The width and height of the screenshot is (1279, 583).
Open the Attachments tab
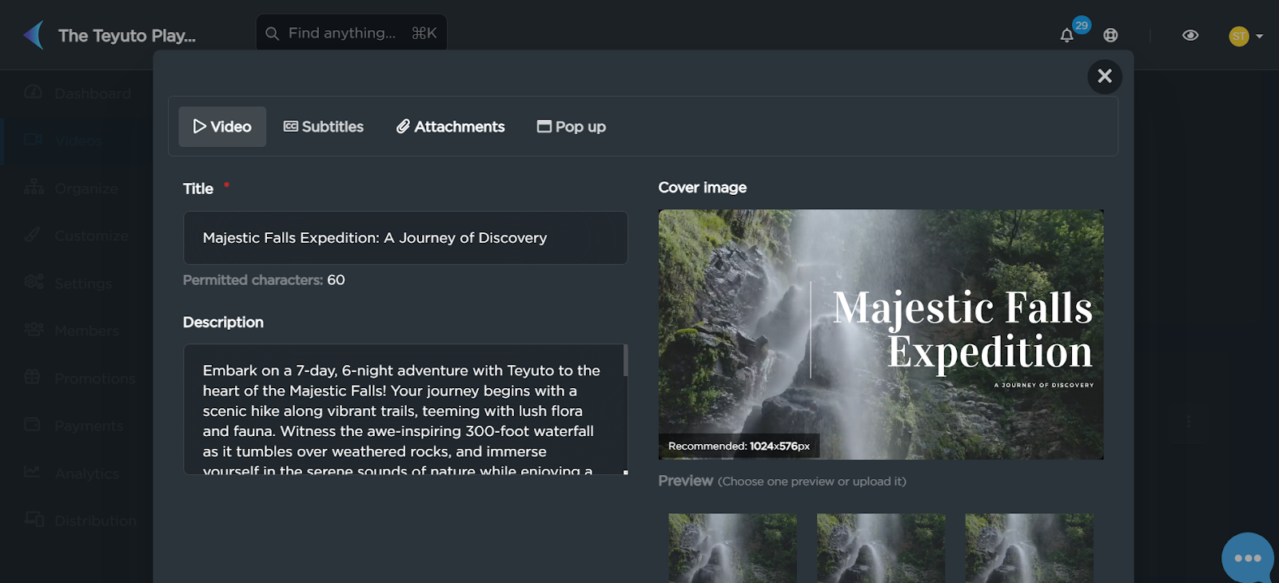451,126
